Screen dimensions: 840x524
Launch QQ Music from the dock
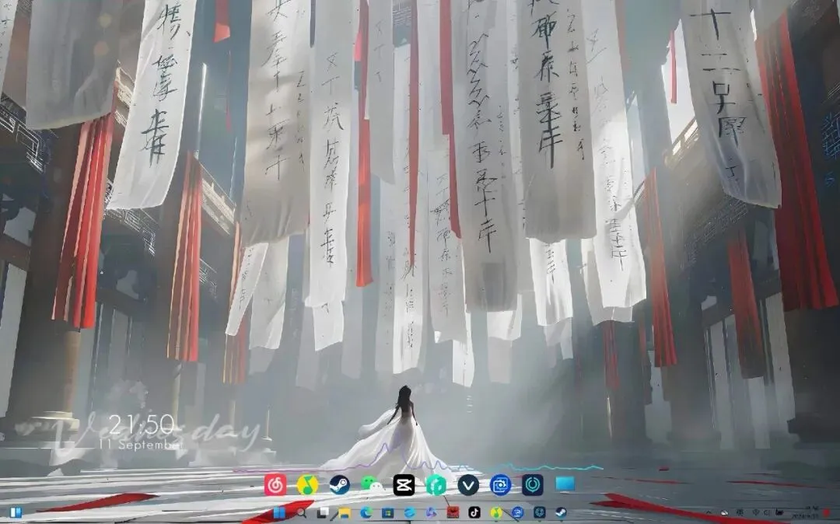tap(307, 485)
